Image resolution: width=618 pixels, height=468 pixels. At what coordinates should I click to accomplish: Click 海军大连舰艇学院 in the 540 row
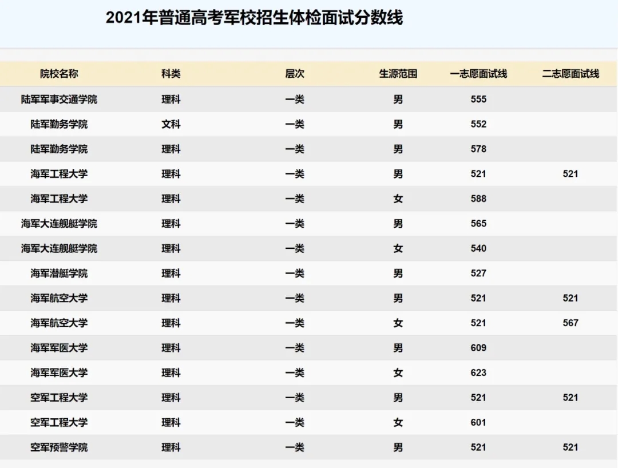pos(59,248)
